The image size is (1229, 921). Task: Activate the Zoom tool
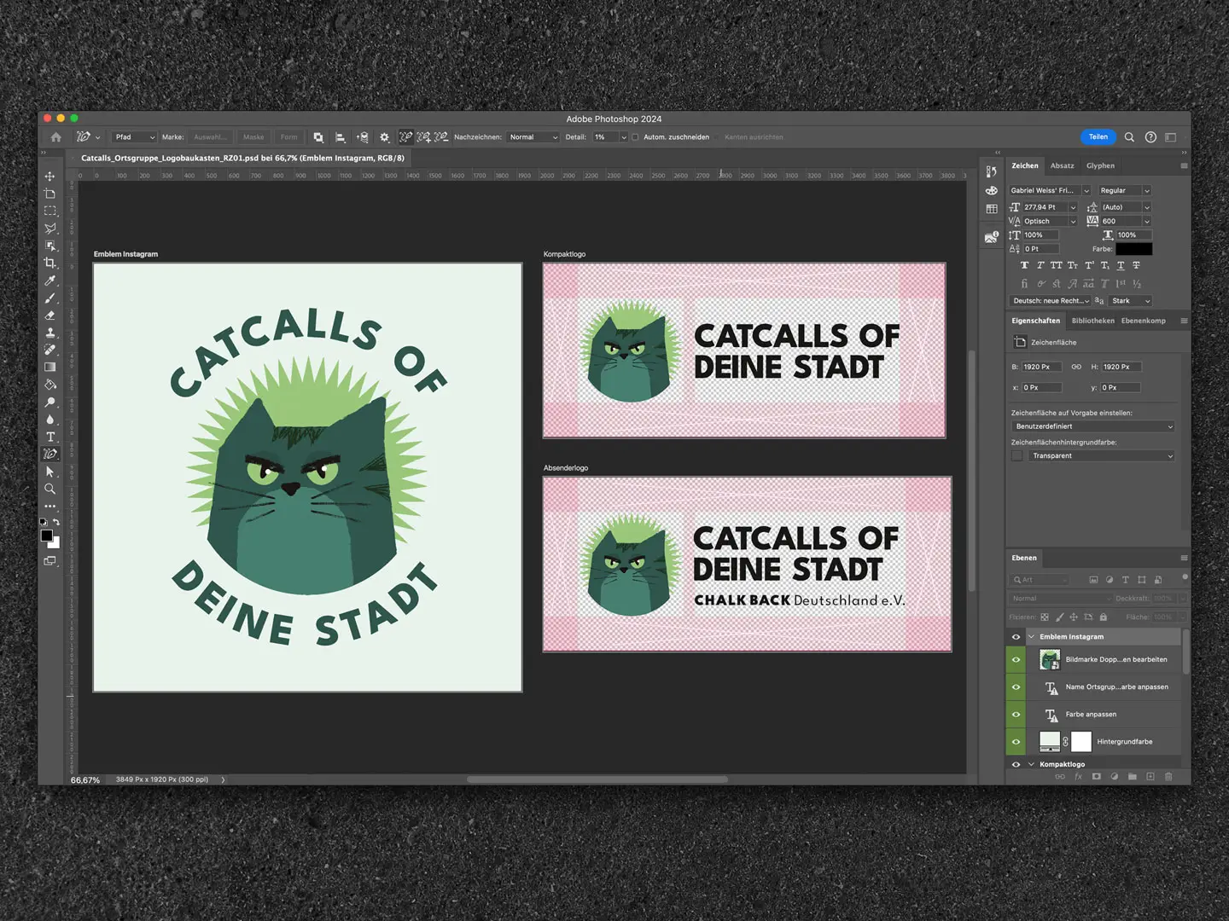(x=50, y=489)
